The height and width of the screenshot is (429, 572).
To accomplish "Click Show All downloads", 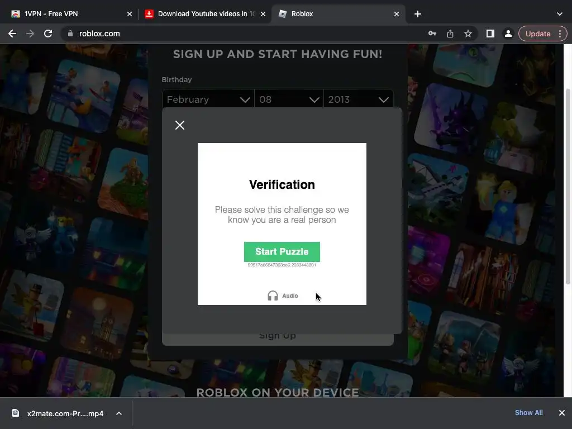I will tap(528, 413).
